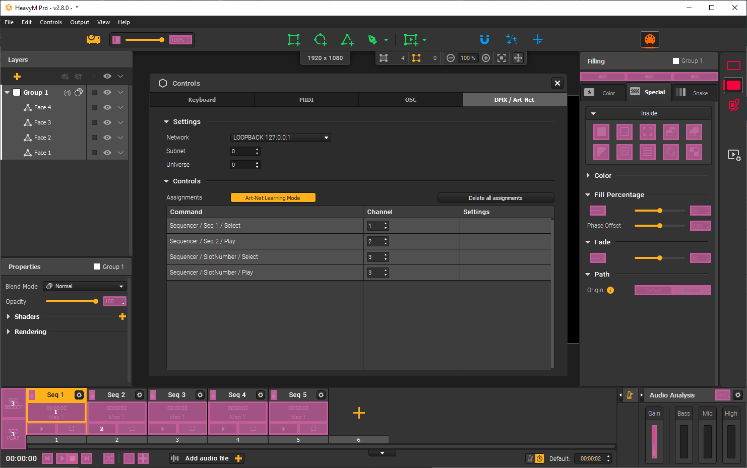The height and width of the screenshot is (468, 747).
Task: Collapse the Fill Percentage section
Action: tap(587, 194)
